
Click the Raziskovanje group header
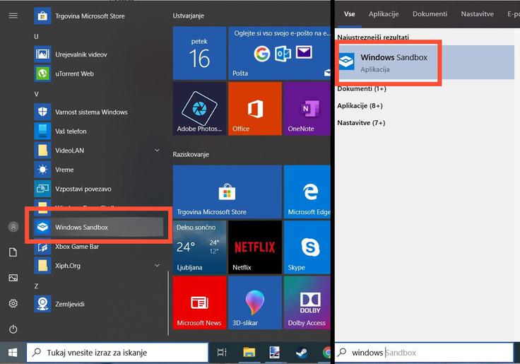(191, 154)
